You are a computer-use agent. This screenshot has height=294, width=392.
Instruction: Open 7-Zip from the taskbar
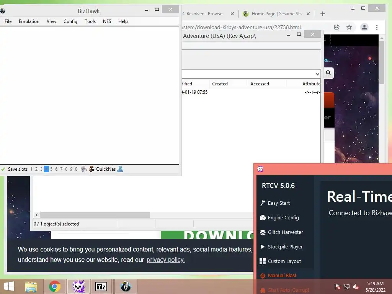(x=101, y=286)
